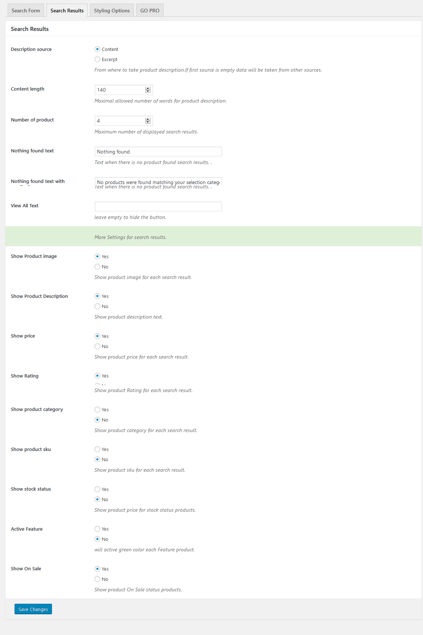Click the Nothing found text field
The image size is (423, 635).
pos(158,152)
